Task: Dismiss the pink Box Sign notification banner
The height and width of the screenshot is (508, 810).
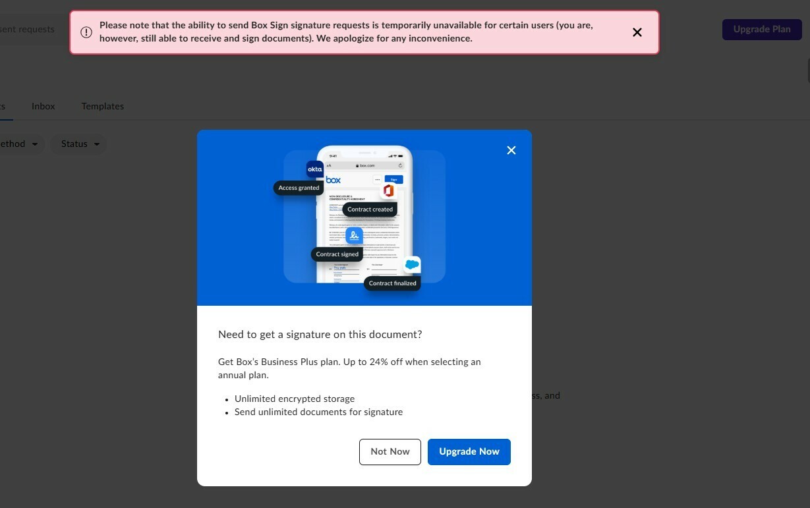Action: [x=637, y=32]
